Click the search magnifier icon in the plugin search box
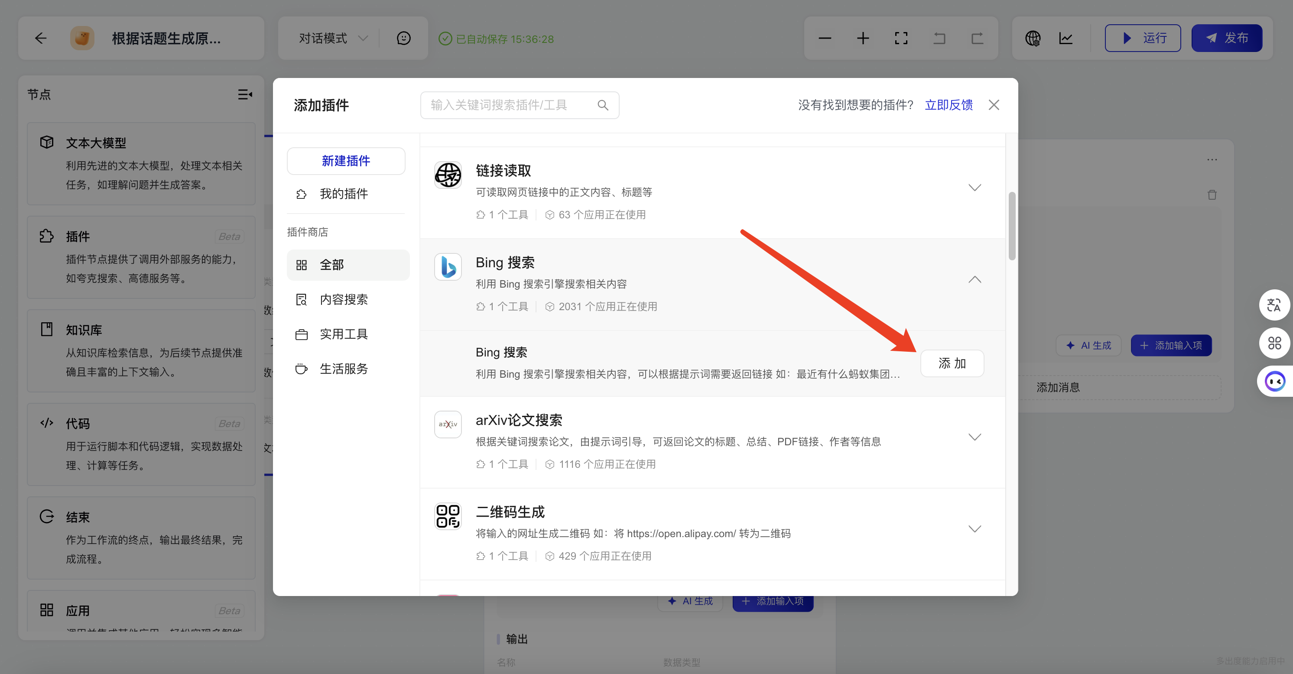 pyautogui.click(x=603, y=105)
